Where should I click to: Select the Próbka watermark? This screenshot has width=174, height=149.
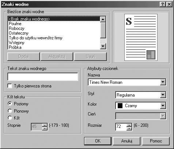pos(54,47)
